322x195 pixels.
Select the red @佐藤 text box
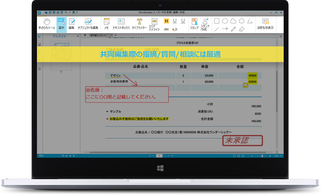coord(127,94)
